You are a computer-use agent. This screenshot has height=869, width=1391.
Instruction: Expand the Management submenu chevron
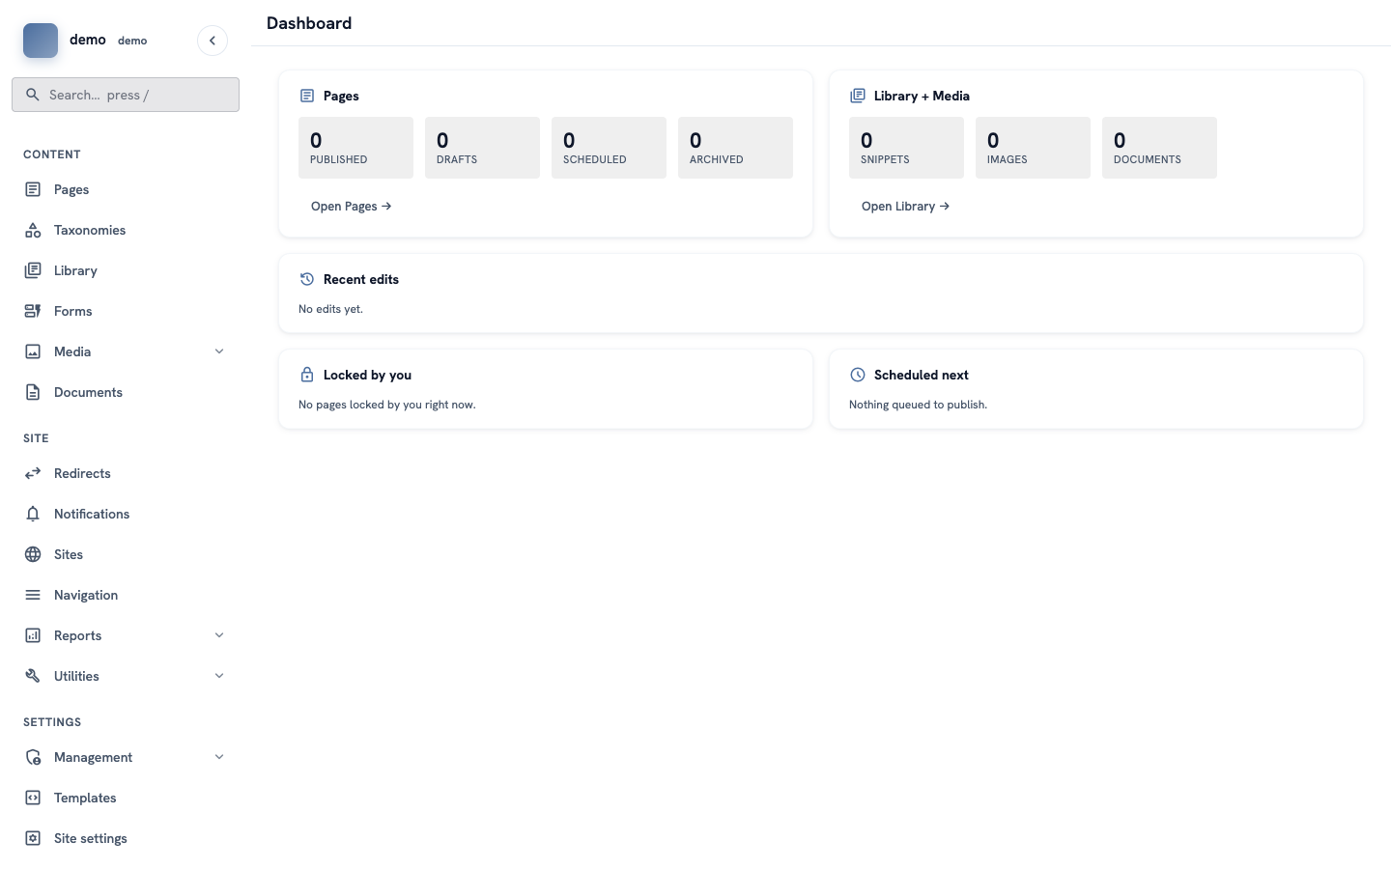point(219,757)
